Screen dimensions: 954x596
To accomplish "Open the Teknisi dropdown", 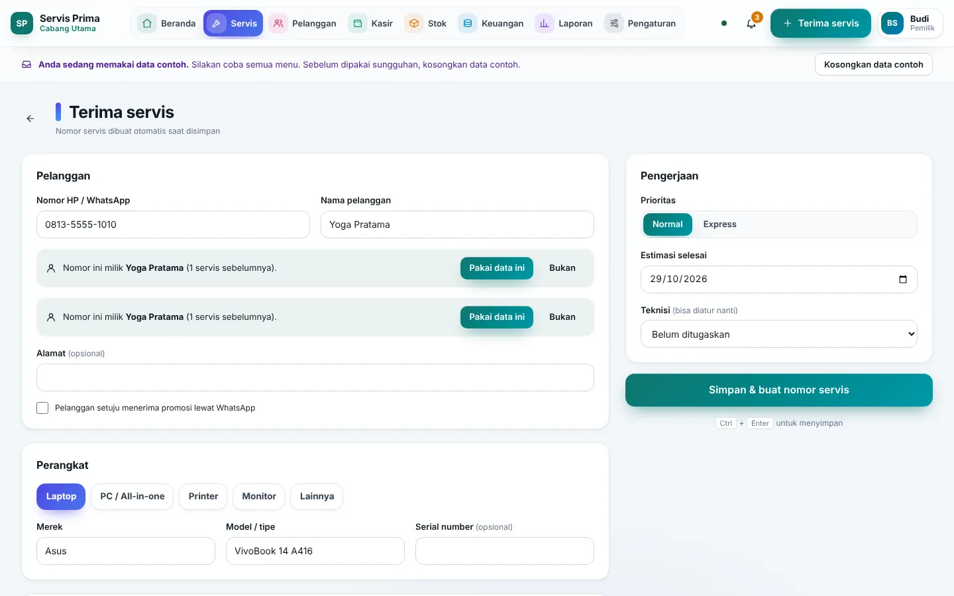I will (x=779, y=334).
